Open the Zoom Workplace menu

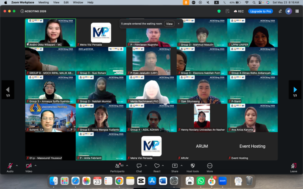pos(22,2)
